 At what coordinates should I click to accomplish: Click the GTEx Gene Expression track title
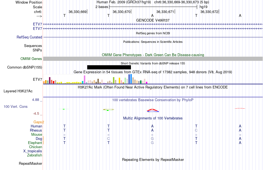tap(153, 72)
